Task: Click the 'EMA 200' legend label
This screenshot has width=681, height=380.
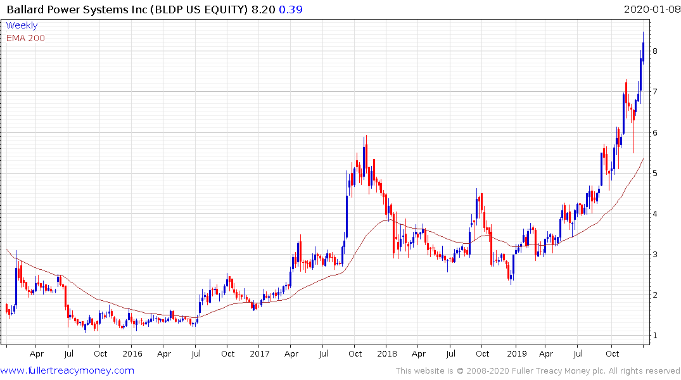Action: coord(25,38)
